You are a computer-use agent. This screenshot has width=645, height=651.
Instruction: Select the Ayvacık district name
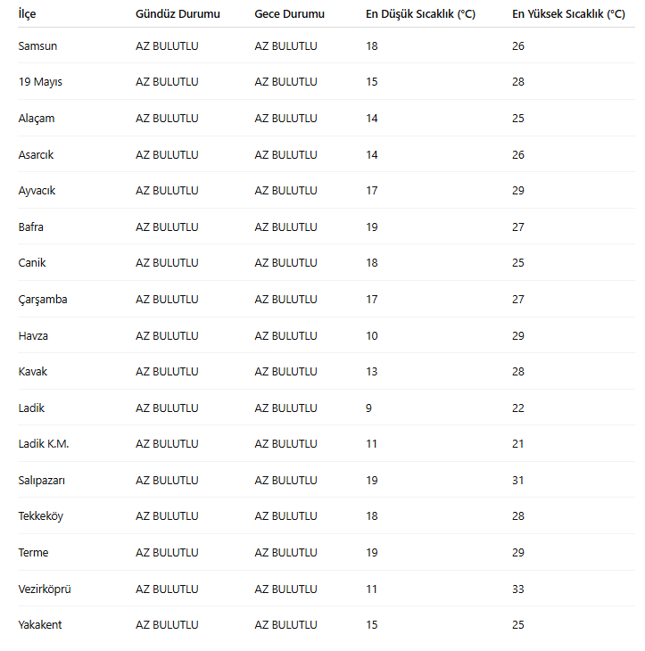(37, 191)
